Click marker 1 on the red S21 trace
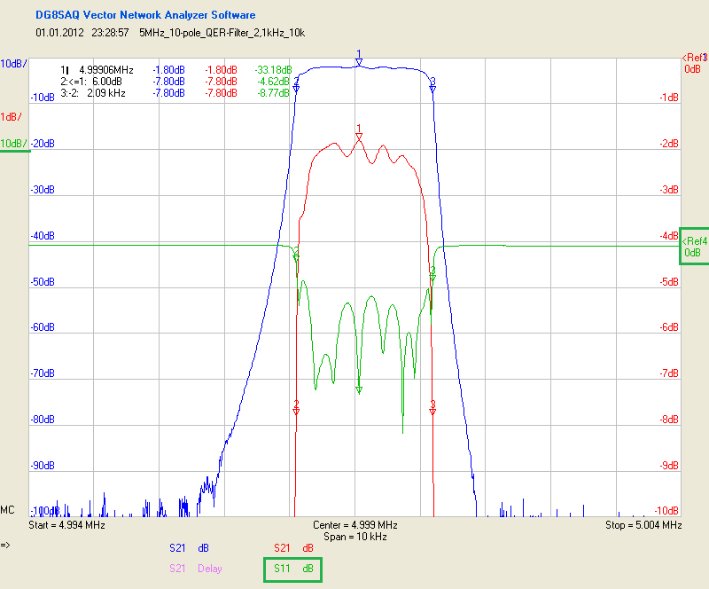709x589 pixels. click(x=358, y=137)
